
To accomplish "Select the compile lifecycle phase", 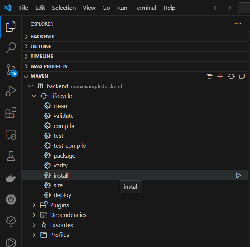I will 135,126.
